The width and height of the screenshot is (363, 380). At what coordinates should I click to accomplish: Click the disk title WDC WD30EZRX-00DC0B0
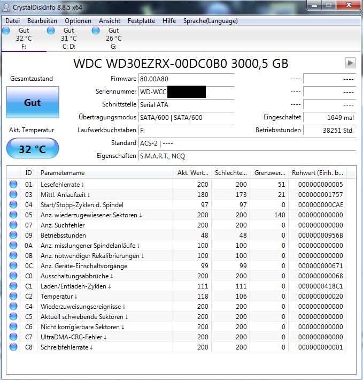point(181,64)
